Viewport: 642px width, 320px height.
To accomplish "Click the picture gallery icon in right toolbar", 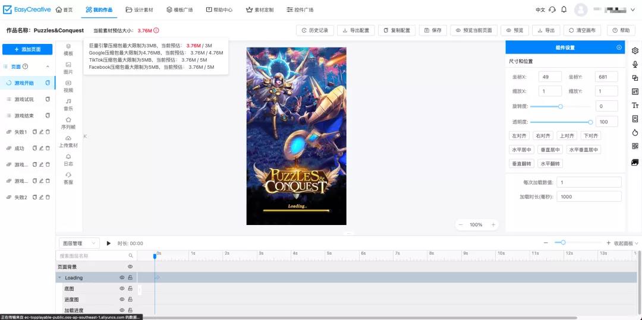I will [635, 162].
